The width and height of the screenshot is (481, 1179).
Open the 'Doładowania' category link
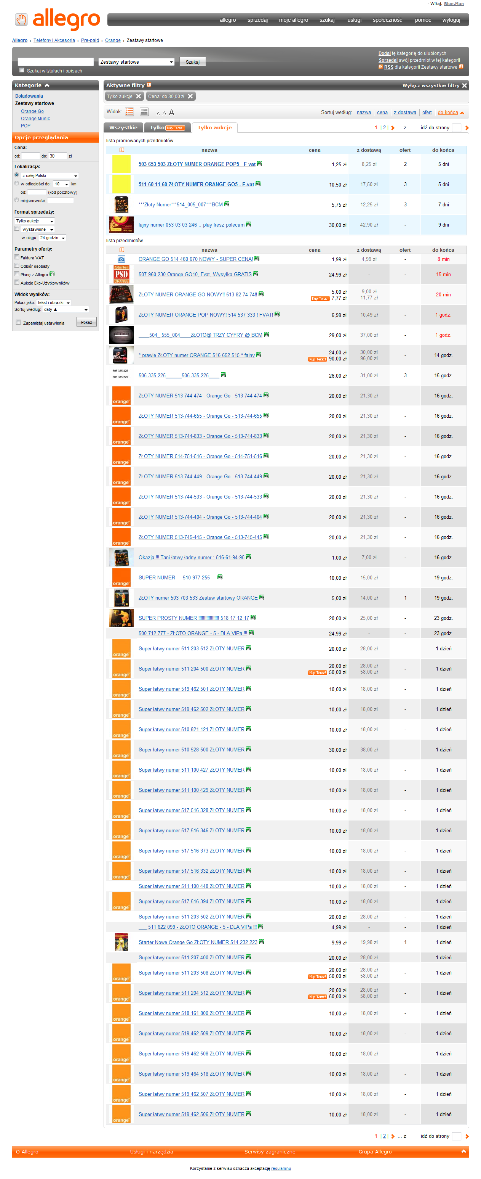(29, 96)
